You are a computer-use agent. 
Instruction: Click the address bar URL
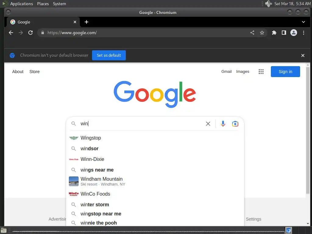(x=72, y=33)
